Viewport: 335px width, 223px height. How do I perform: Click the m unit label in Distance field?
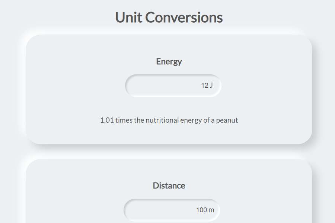(212, 210)
